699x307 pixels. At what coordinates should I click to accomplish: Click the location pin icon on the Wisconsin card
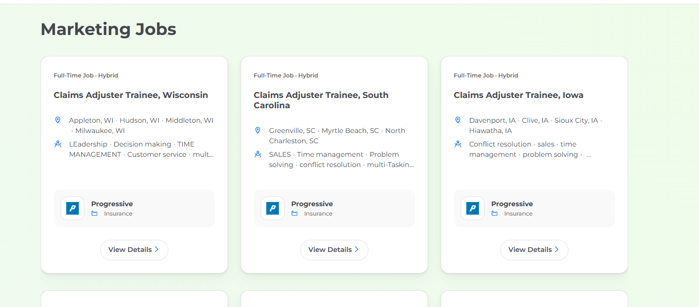coord(58,120)
